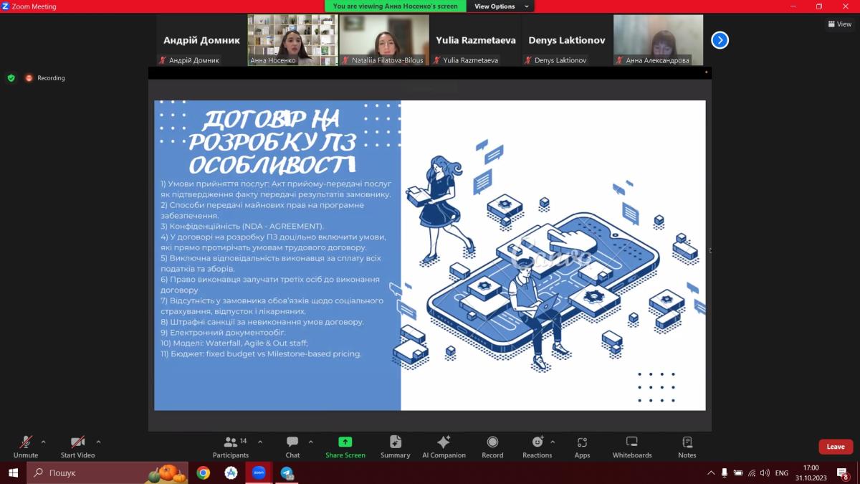Open meeting Notes

[687, 446]
